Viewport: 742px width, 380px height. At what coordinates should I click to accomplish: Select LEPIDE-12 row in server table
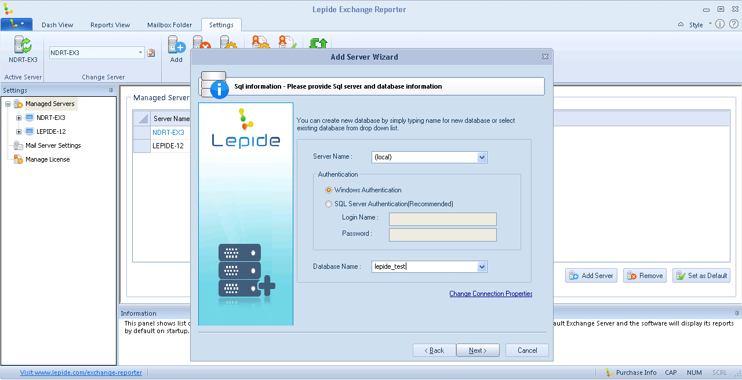[168, 146]
